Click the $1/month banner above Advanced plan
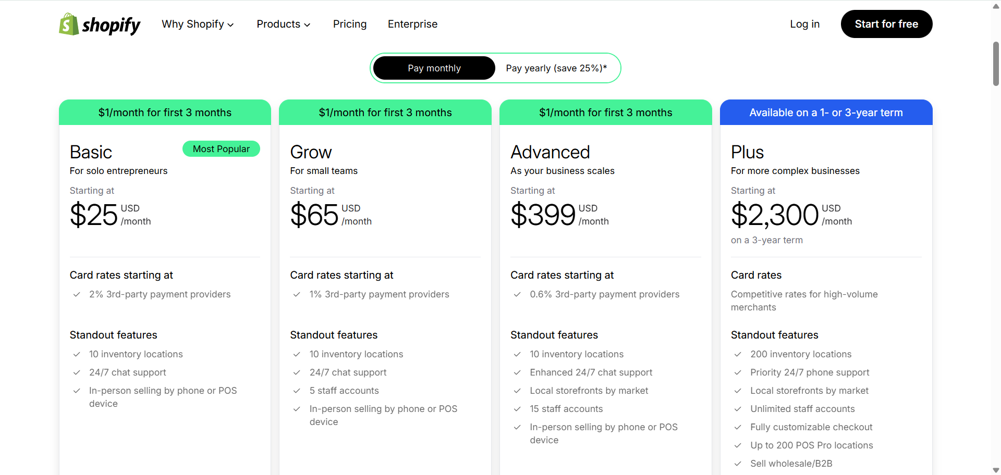The width and height of the screenshot is (1001, 475). click(605, 113)
